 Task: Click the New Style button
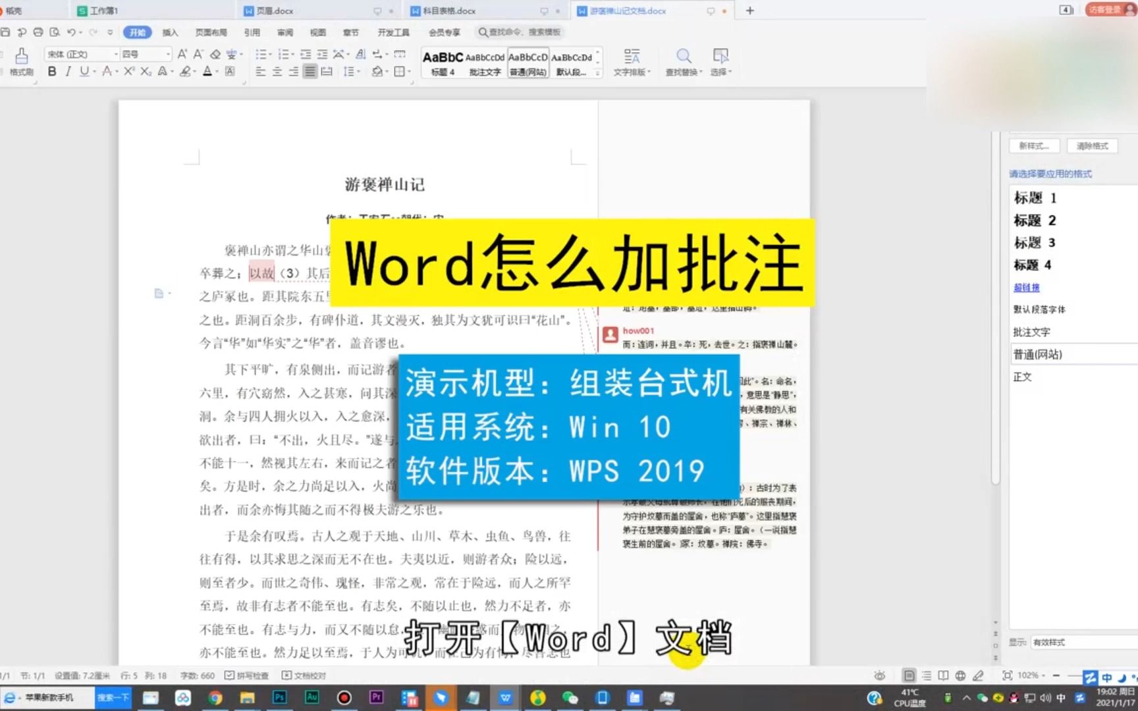[x=1034, y=145]
